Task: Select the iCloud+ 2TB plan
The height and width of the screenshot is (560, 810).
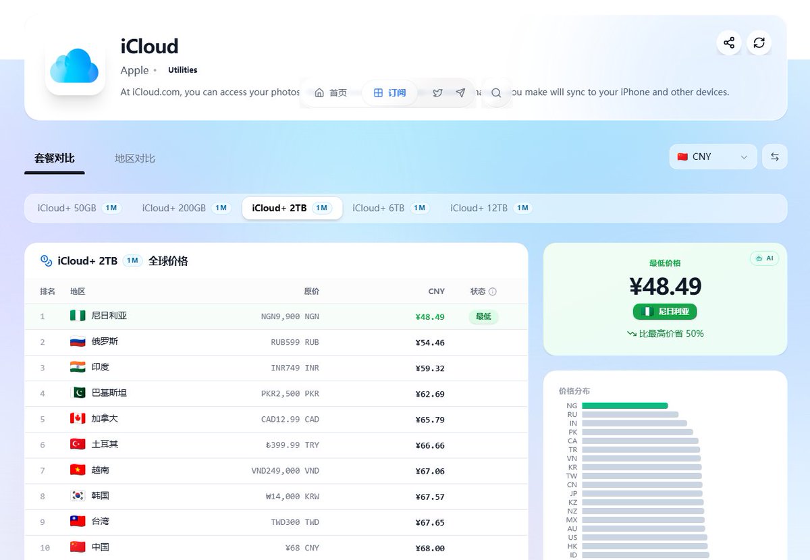Action: tap(292, 208)
